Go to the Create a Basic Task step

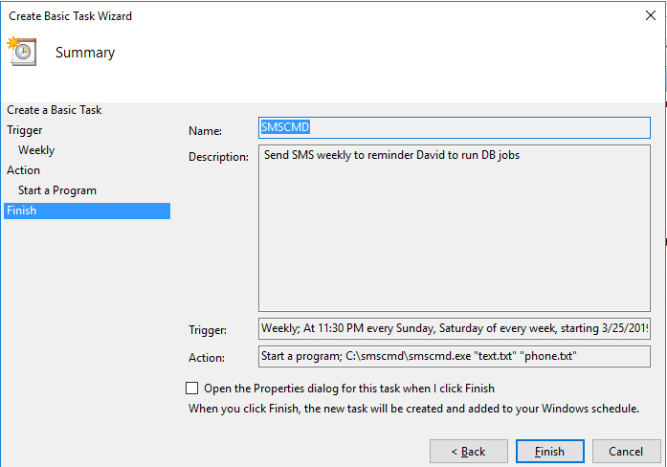click(55, 110)
